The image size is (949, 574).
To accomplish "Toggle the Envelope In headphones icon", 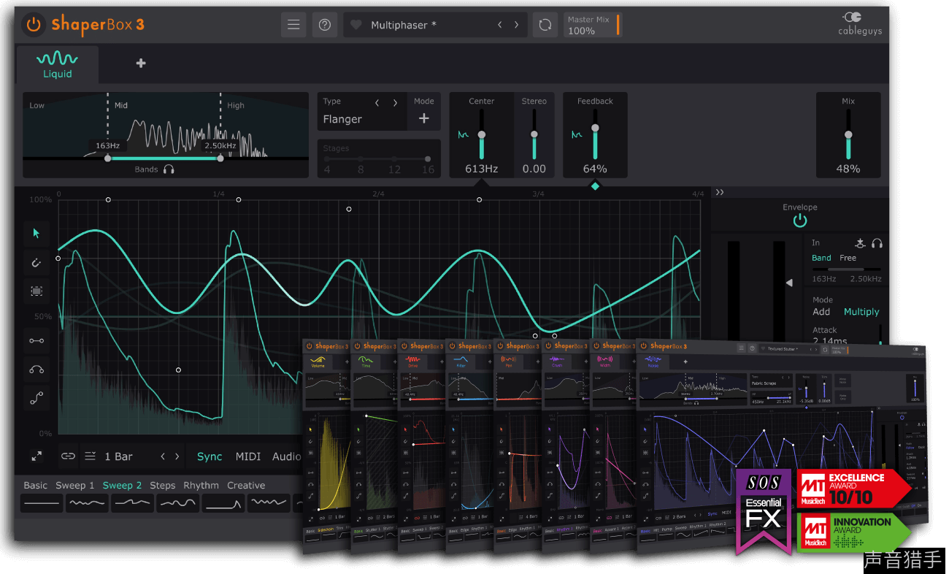I will [x=877, y=243].
